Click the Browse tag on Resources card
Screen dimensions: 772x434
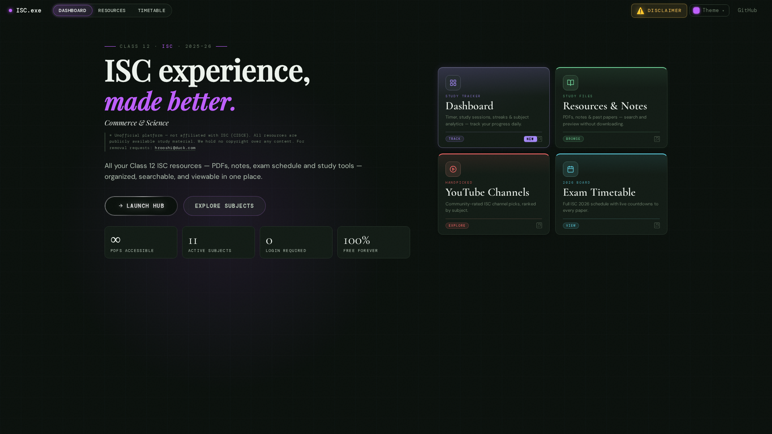point(573,139)
